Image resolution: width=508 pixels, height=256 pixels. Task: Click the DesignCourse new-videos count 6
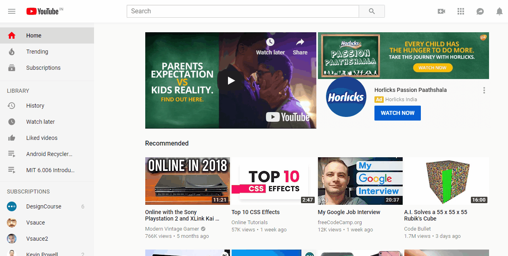click(x=83, y=206)
